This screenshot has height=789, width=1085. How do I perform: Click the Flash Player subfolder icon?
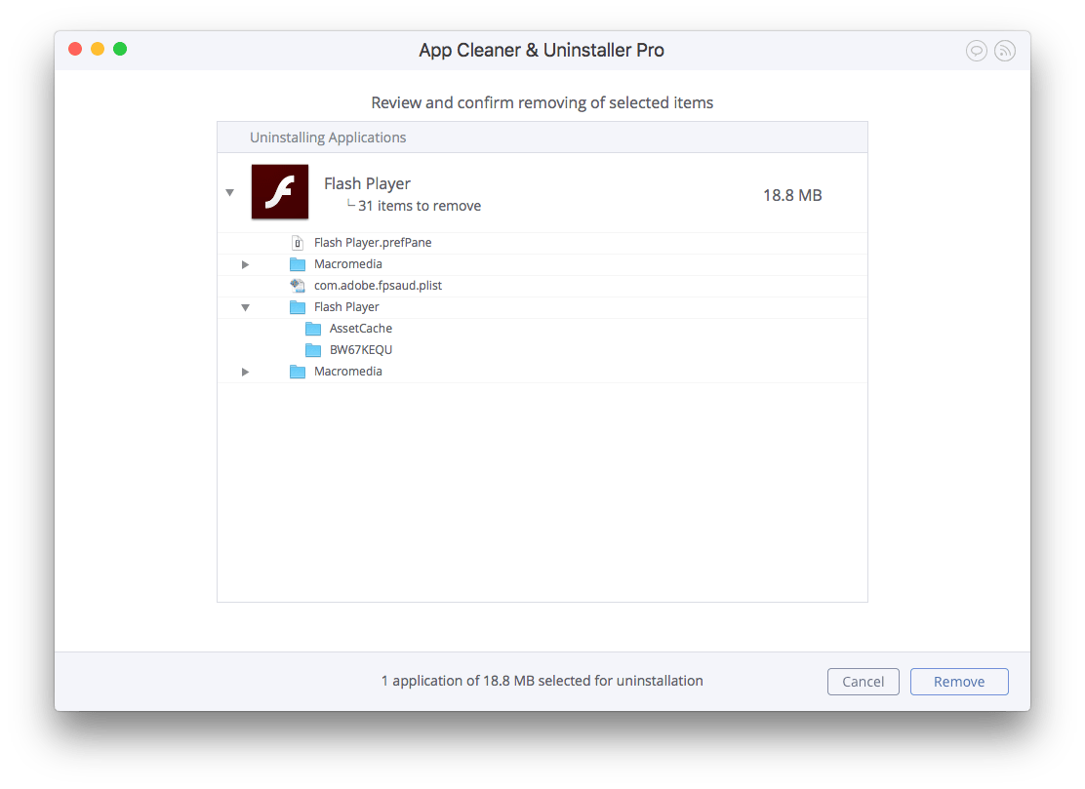(299, 306)
